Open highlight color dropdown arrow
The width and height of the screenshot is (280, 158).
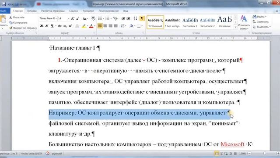point(87,26)
